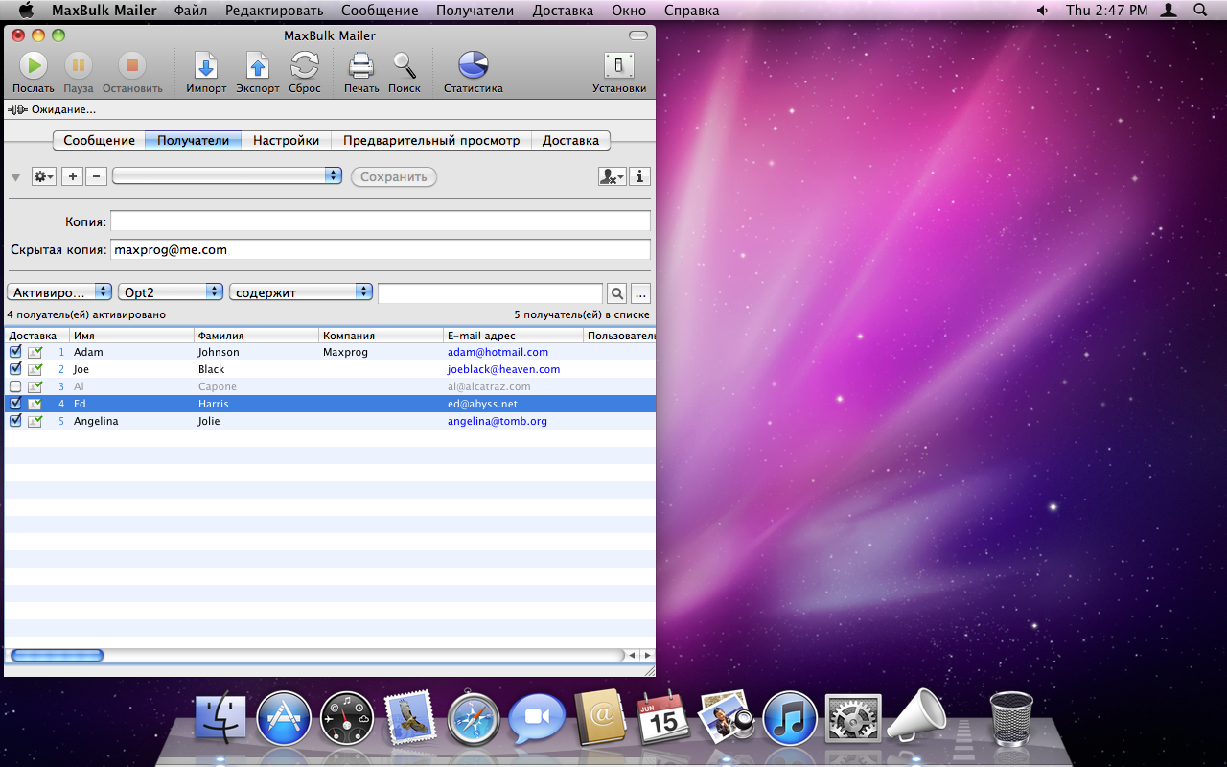
Task: Open the Statistics (Статистика) pie chart
Action: (x=473, y=66)
